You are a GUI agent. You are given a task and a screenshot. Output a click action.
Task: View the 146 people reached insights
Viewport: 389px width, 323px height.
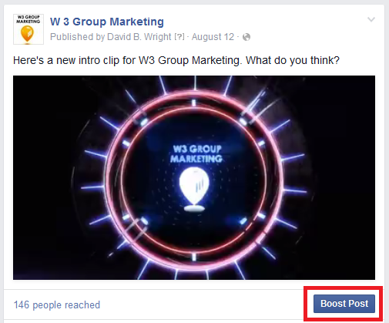coord(57,304)
